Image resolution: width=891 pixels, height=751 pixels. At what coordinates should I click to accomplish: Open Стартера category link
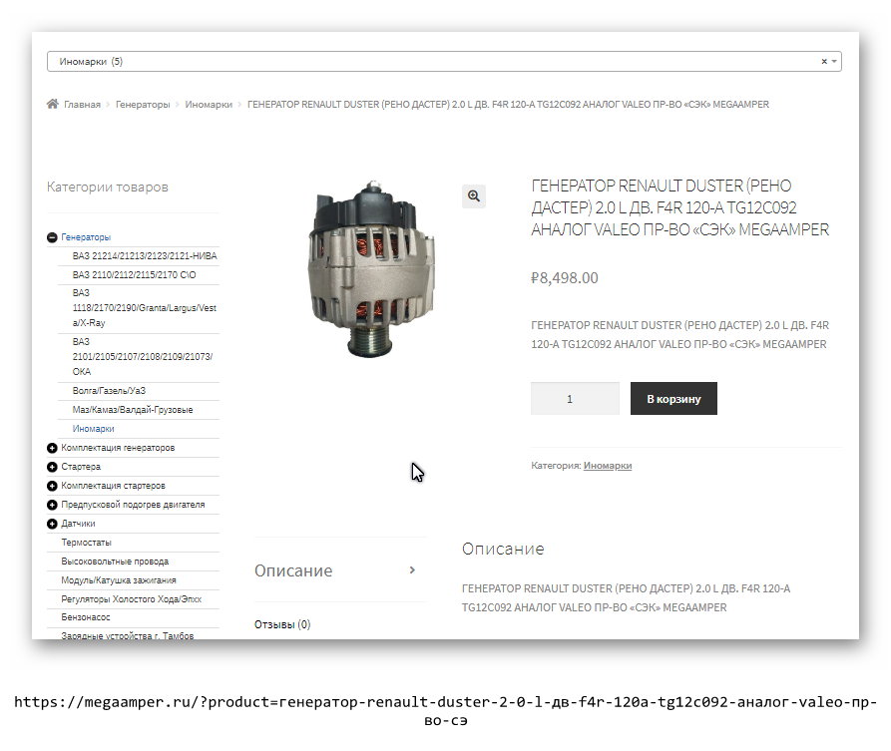pos(81,467)
